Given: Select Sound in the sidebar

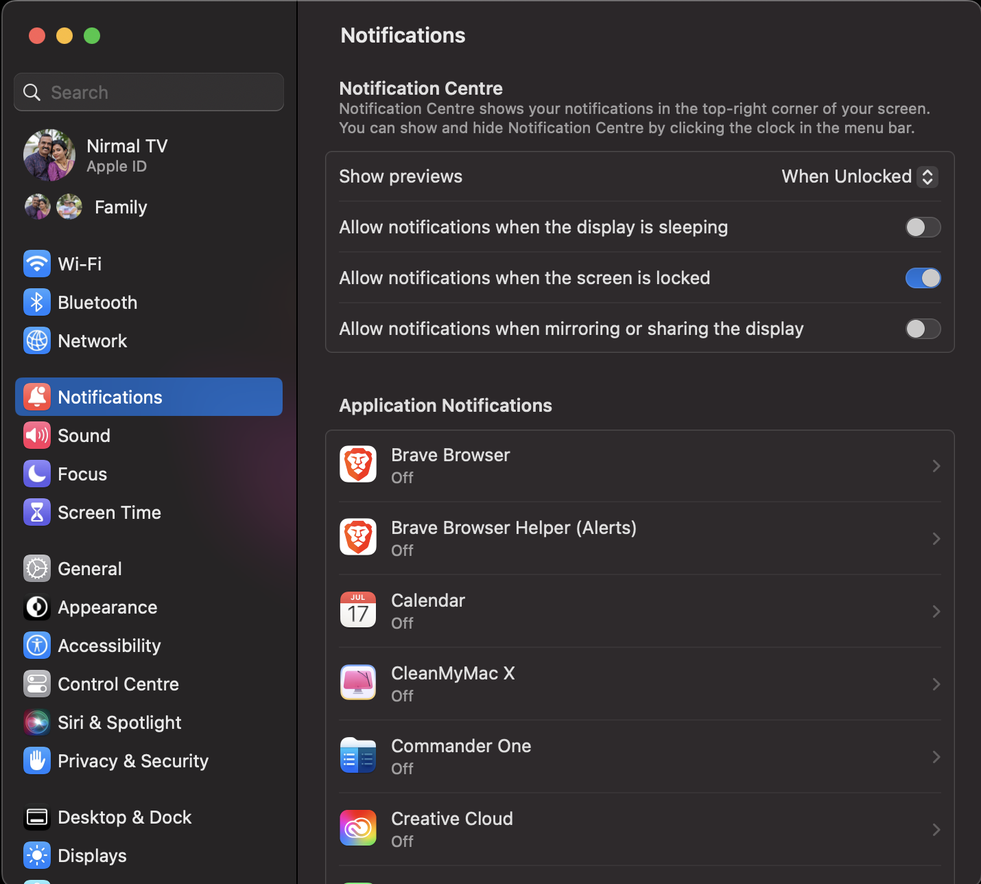Looking at the screenshot, I should click(x=149, y=435).
